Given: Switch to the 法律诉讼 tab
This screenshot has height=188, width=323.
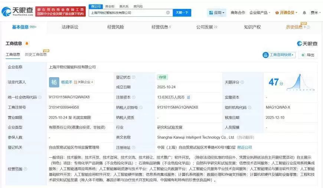Looking at the screenshot, I should (70, 27).
